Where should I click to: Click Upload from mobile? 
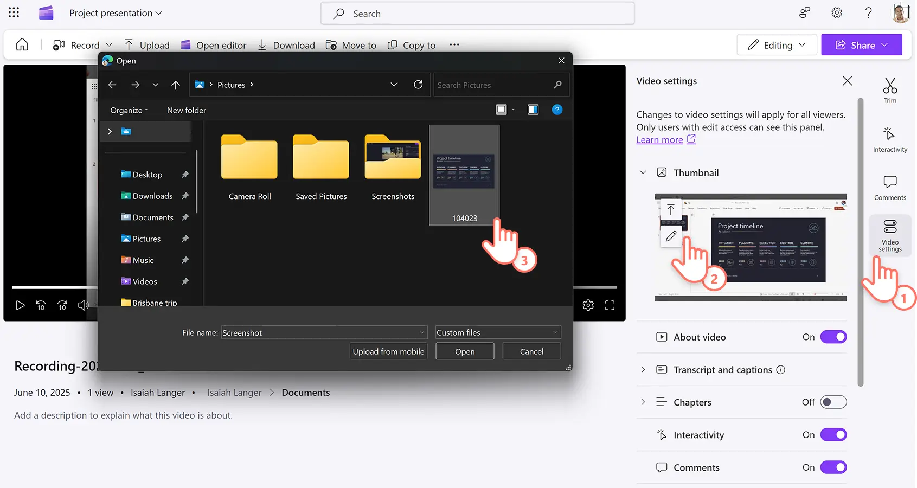(388, 351)
